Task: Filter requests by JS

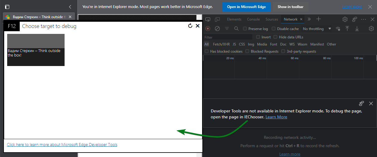Action: [x=234, y=44]
